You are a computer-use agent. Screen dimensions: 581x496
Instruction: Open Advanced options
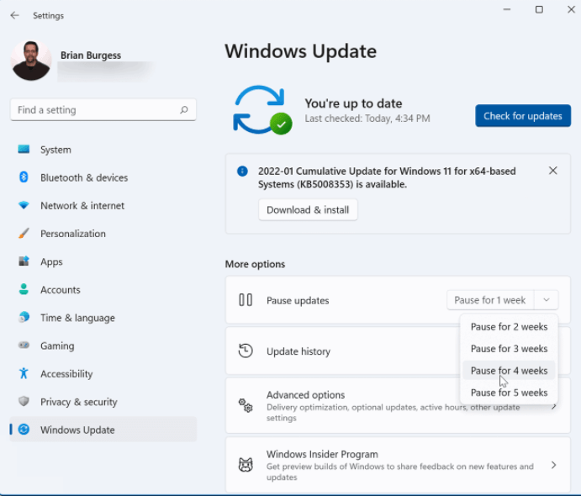click(x=398, y=405)
